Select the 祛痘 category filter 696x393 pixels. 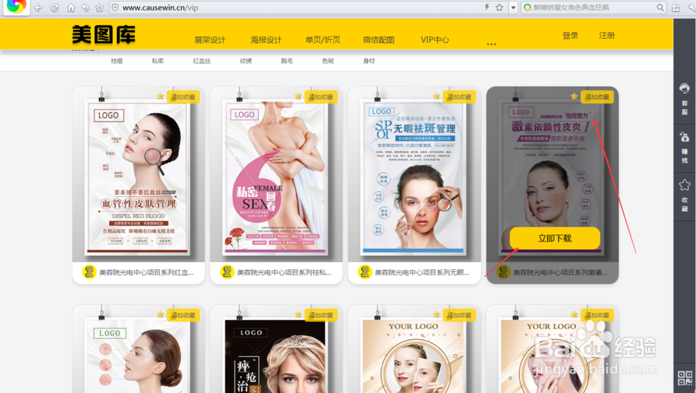point(117,61)
